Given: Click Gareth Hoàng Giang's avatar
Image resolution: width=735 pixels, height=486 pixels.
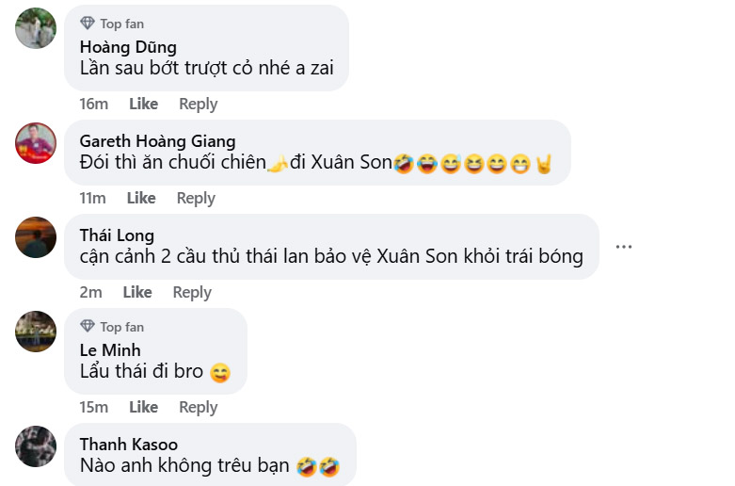Looking at the screenshot, I should click(36, 143).
